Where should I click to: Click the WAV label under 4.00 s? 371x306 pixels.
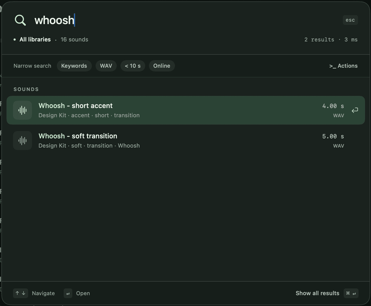(x=339, y=116)
